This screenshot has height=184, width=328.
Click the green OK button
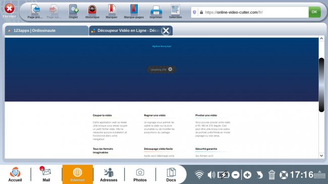pos(314,12)
